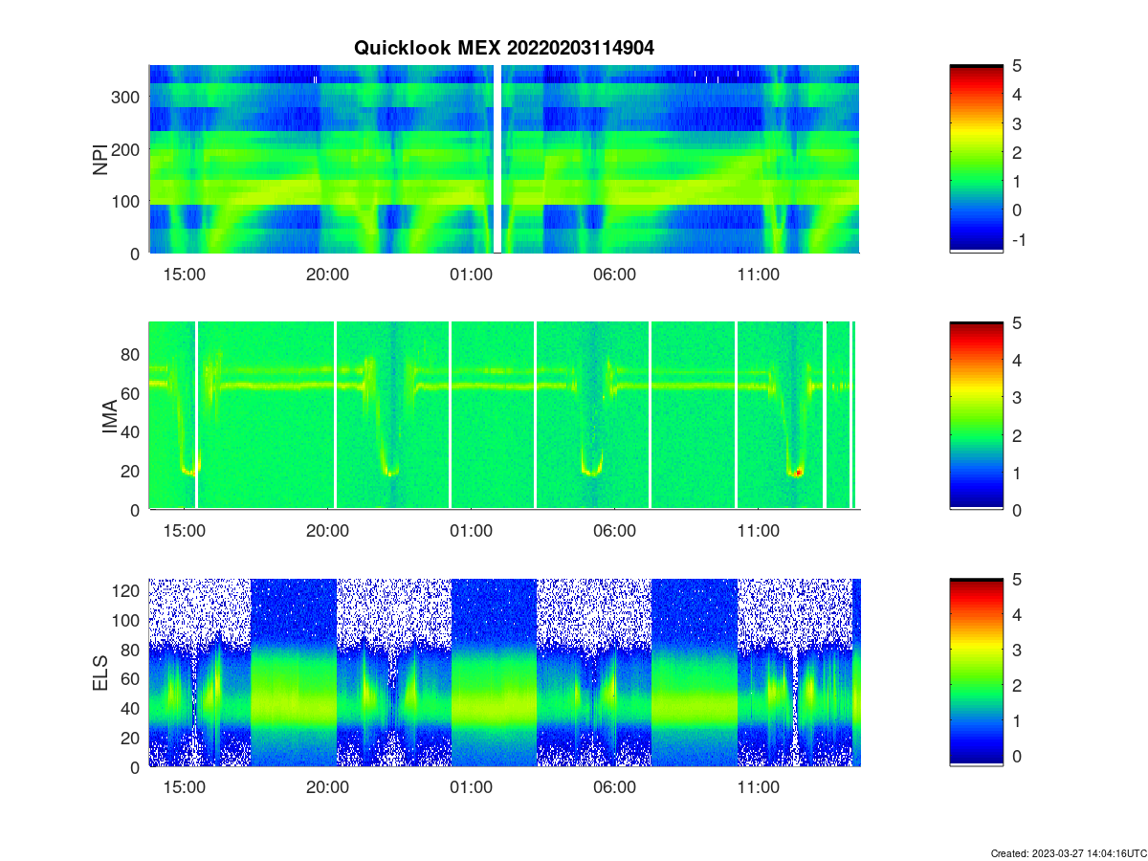Click the 1 label on the ELS colorbar

[1017, 721]
